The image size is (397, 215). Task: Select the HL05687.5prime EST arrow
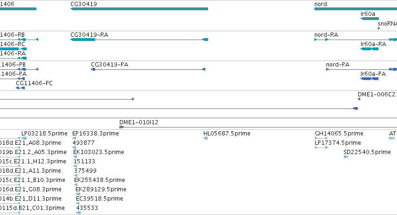[x=206, y=138]
